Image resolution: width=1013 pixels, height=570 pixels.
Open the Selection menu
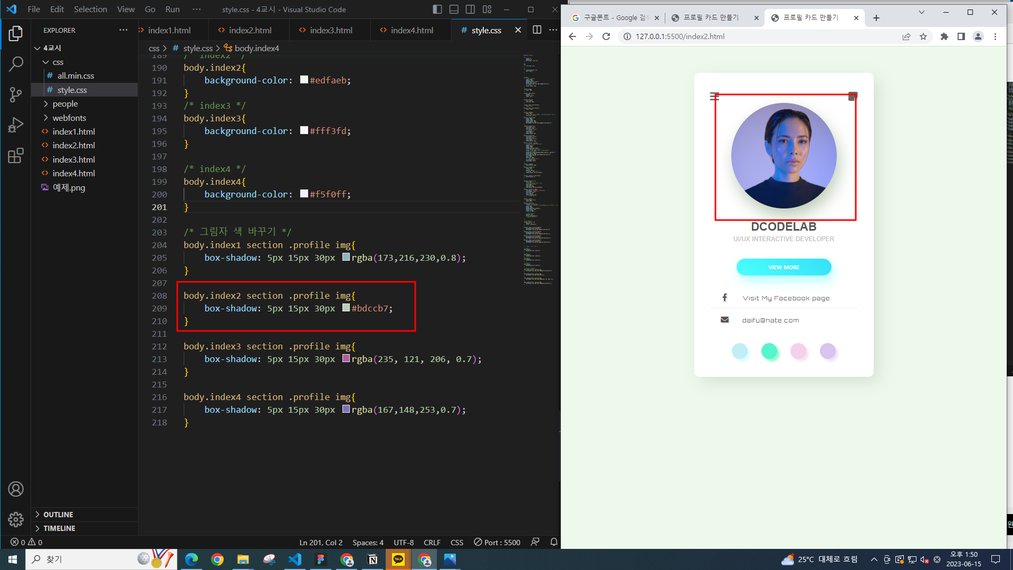click(x=90, y=9)
